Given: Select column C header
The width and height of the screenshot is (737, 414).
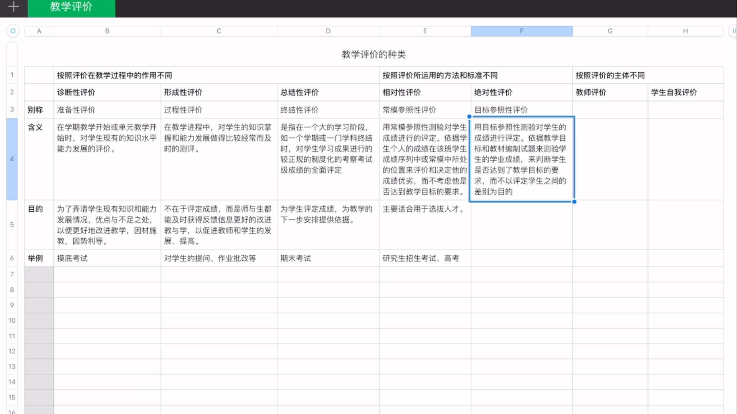Looking at the screenshot, I should [219, 31].
